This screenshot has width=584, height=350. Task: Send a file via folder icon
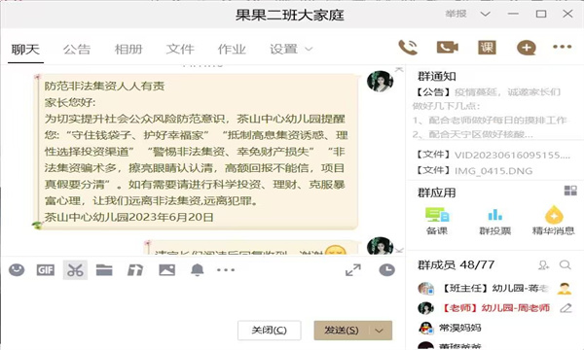(104, 270)
